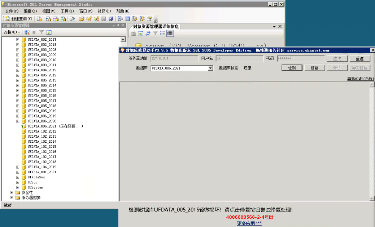Screen dimensions: 375x227
Task: Open the 编辑(E) menu
Action: pyautogui.click(x=30, y=11)
